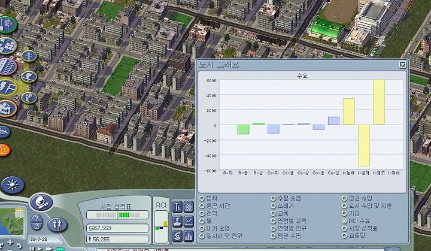Viewport: 431px width, 251px height.
Task: Click the orange emergency warning icon
Action: [4, 150]
